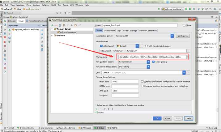221x132 pixels.
Task: Enable with JavaScript debugger checkbox
Action: pos(147,46)
